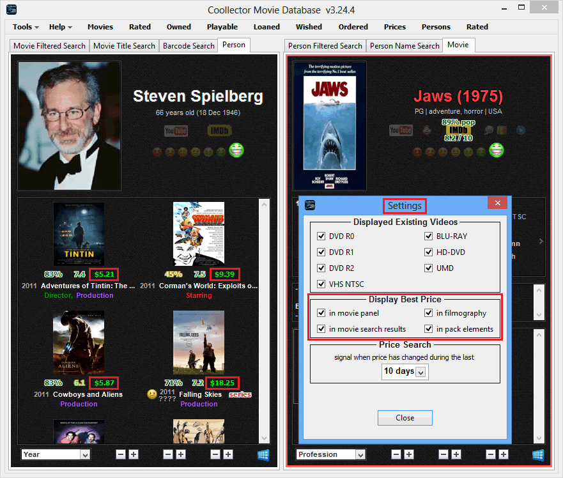Screen dimensions: 563x478
Task: Rate Spielberg with the big green grinning smiley
Action: click(x=236, y=150)
